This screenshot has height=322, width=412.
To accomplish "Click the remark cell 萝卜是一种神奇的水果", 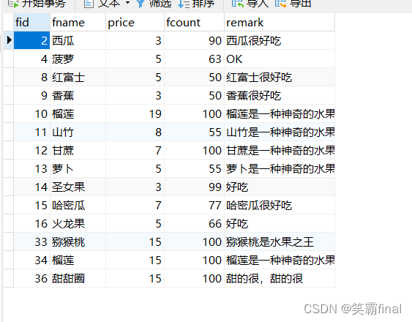I will [280, 169].
